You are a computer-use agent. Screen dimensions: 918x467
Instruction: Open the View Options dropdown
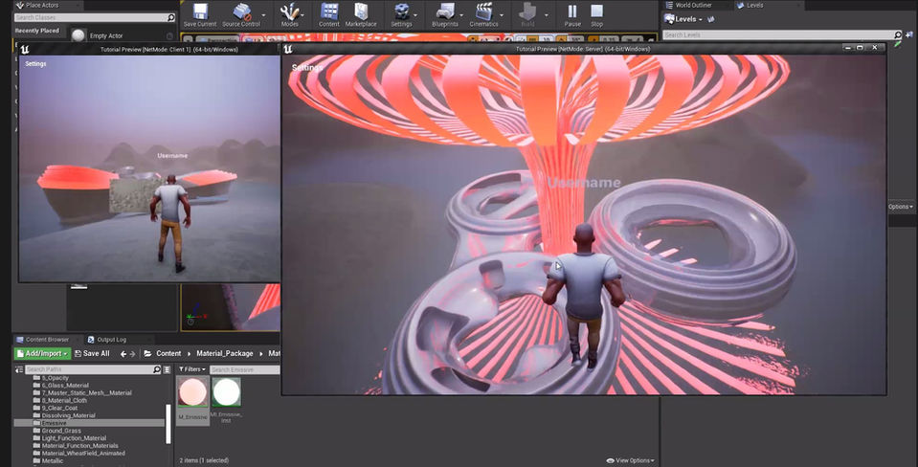click(x=633, y=460)
